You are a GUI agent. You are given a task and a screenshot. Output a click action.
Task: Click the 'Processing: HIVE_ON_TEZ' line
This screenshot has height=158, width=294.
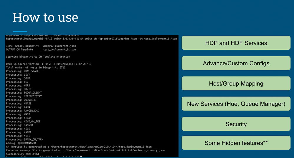tap(23, 122)
